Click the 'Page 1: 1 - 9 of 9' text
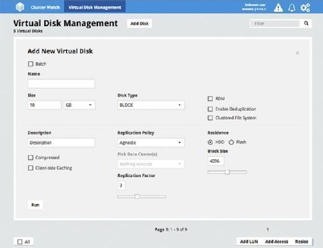This screenshot has height=248, width=323. click(171, 229)
